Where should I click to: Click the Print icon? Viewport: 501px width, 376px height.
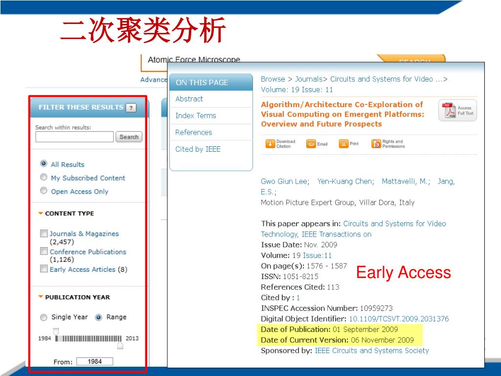(x=343, y=144)
